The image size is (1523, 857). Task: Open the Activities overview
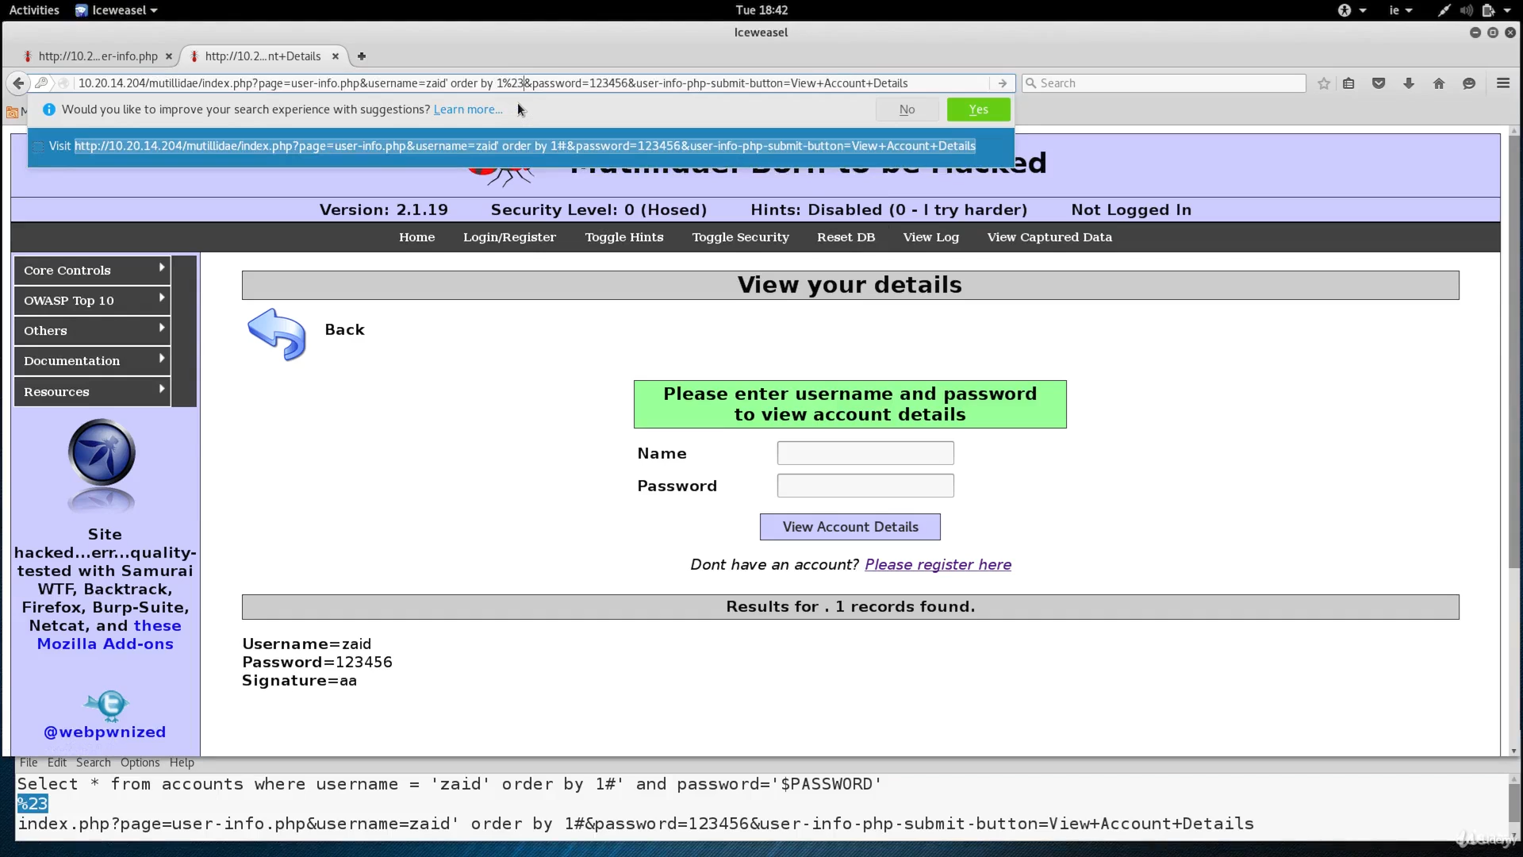[34, 10]
